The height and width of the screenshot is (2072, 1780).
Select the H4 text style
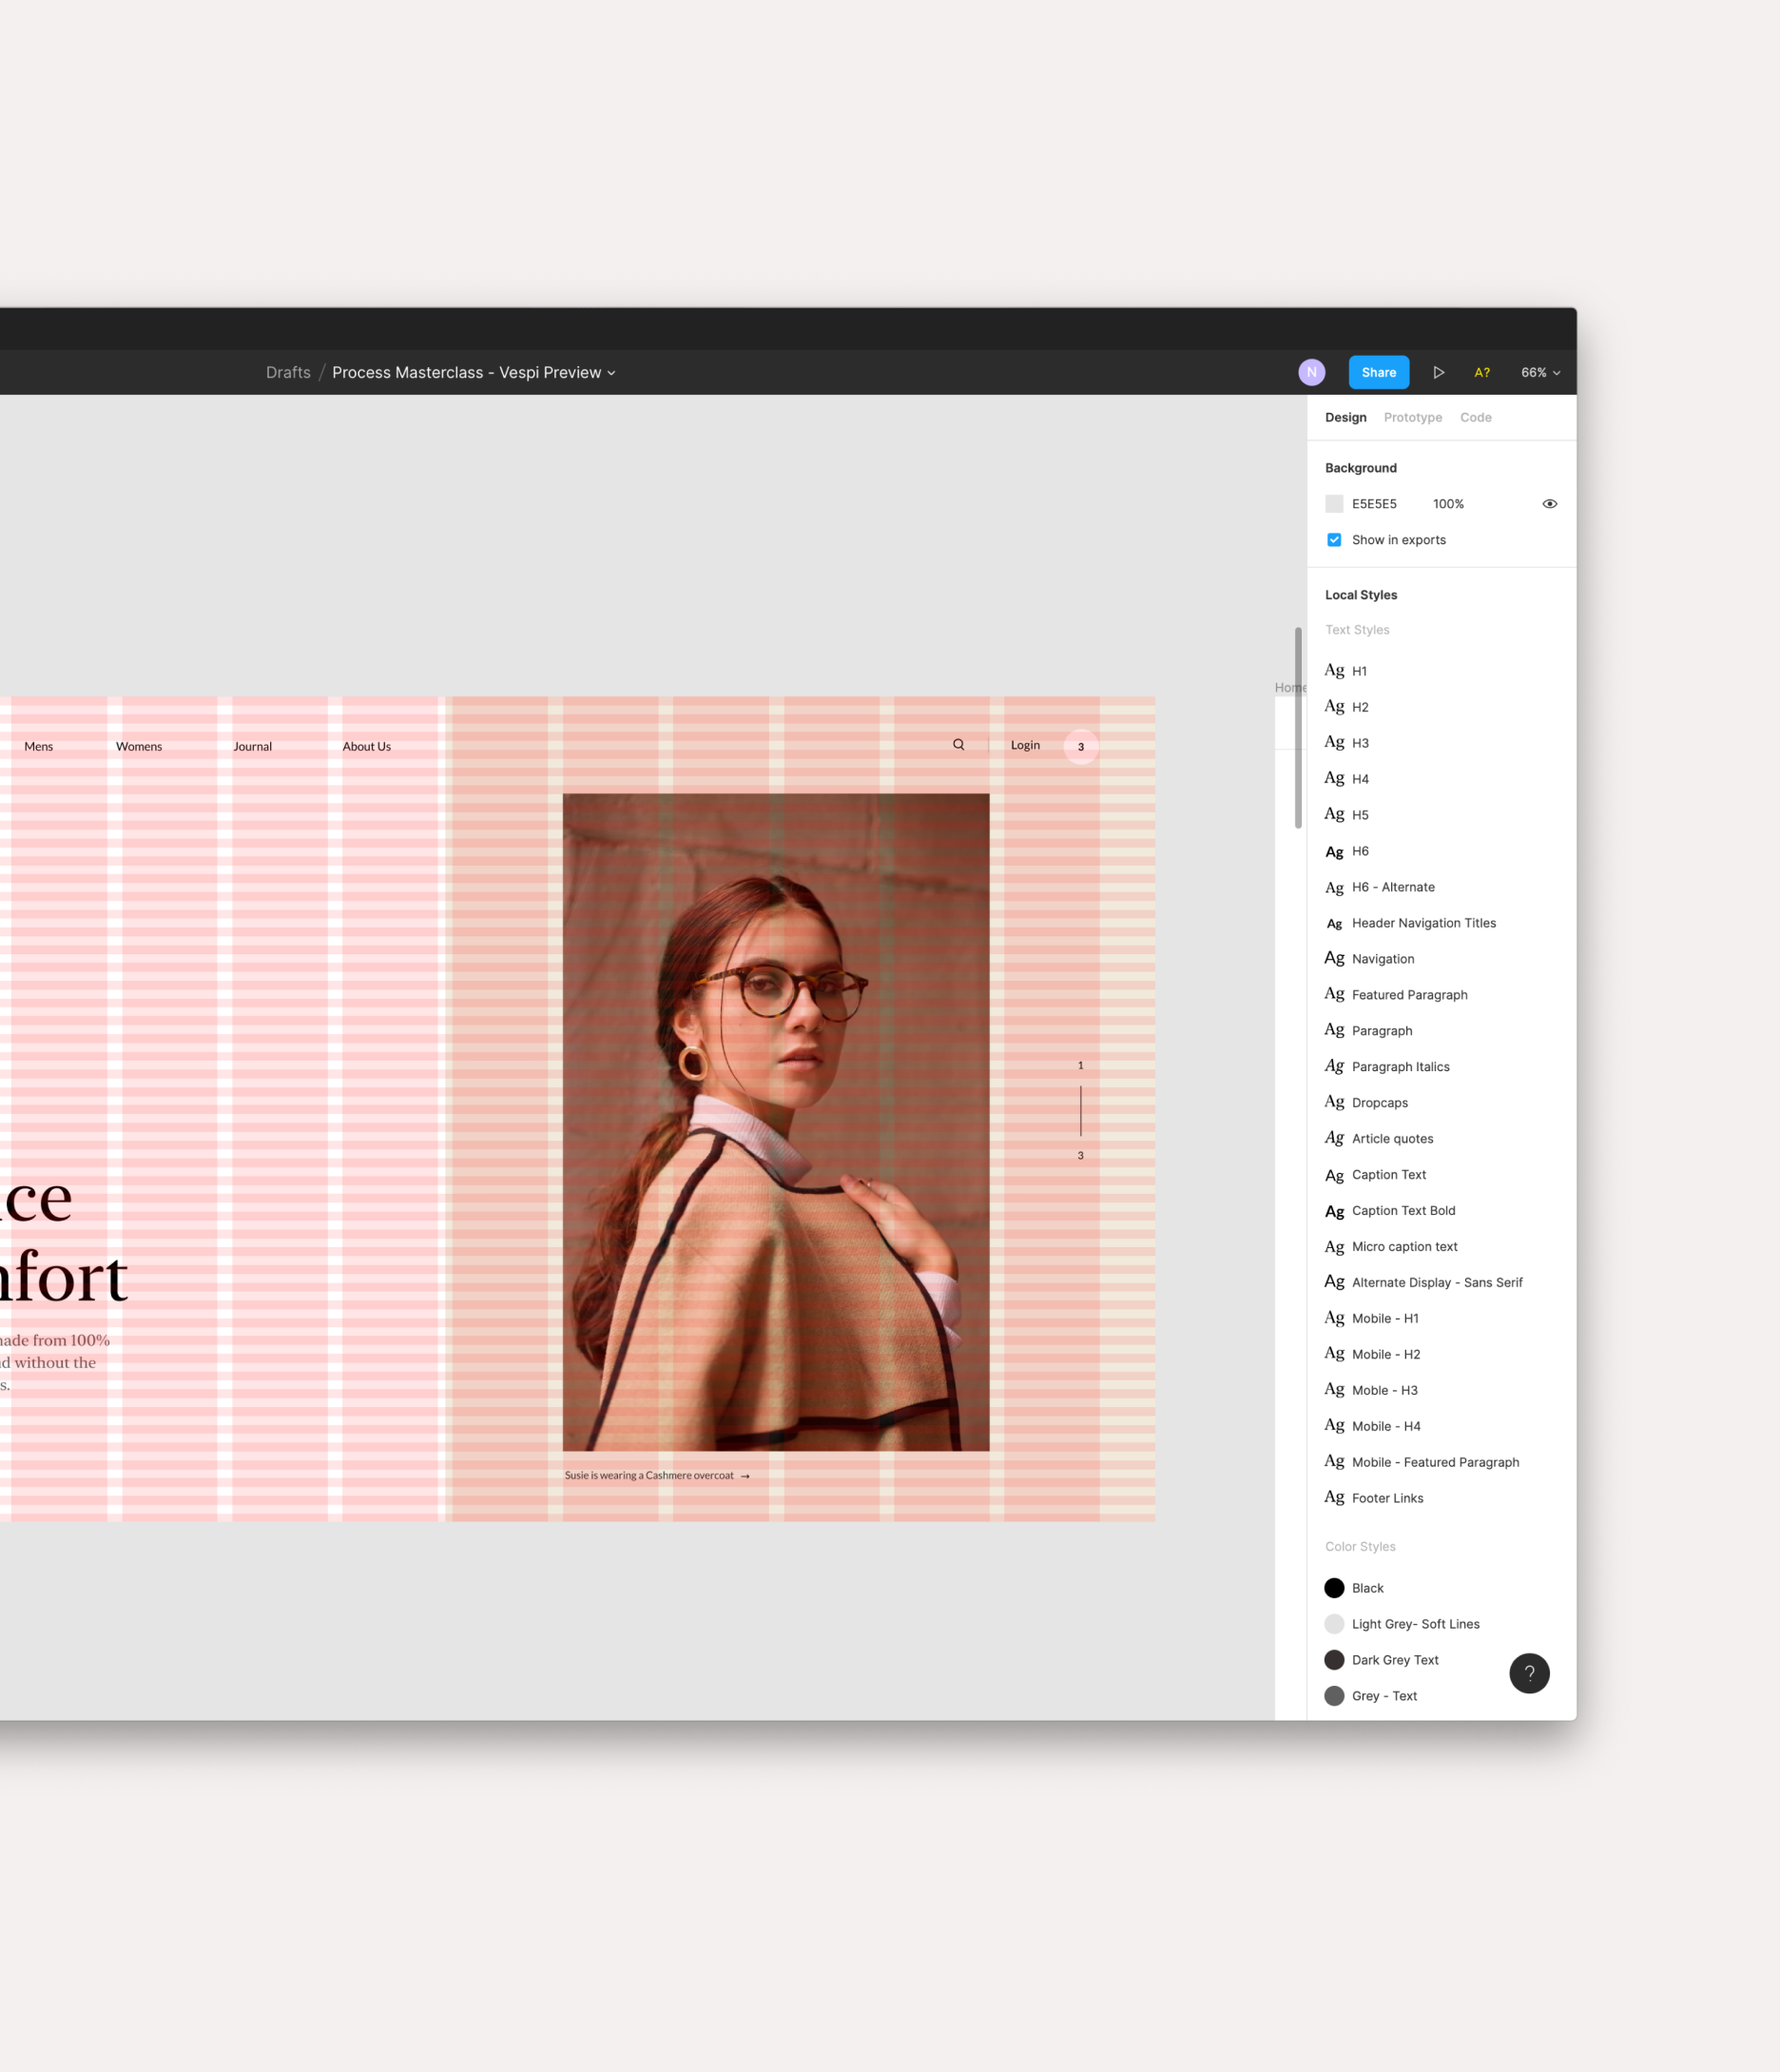point(1441,779)
